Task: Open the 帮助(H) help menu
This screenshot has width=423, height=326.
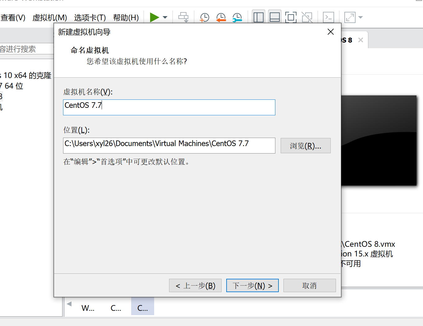Action: [126, 17]
